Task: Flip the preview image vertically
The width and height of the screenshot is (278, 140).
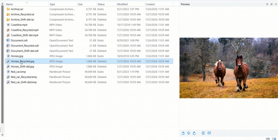Action: coord(209,133)
